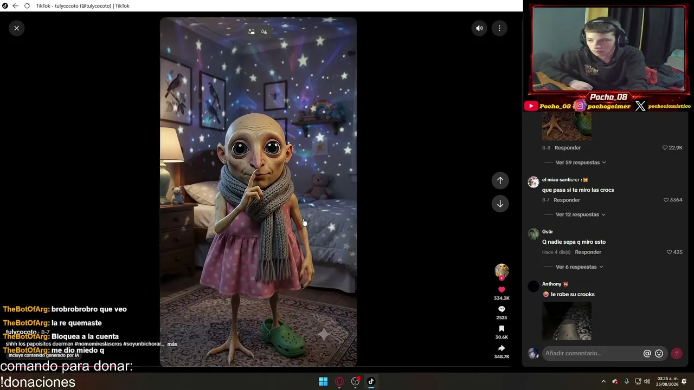
Task: Expand the 12 replies thread
Action: coord(580,214)
